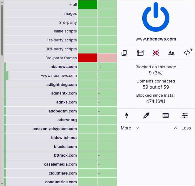Click the scrollbar down arrow
Image resolution: width=195 pixels, height=186 pixels.
pyautogui.click(x=2, y=184)
